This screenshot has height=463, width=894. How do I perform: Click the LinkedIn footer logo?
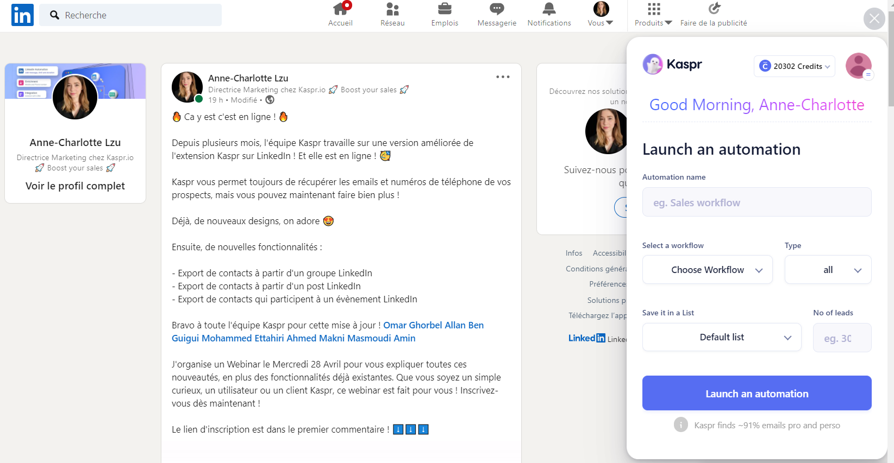click(x=587, y=338)
